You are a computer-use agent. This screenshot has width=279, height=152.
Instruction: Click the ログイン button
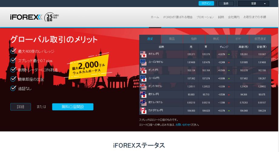[x=206, y=3]
